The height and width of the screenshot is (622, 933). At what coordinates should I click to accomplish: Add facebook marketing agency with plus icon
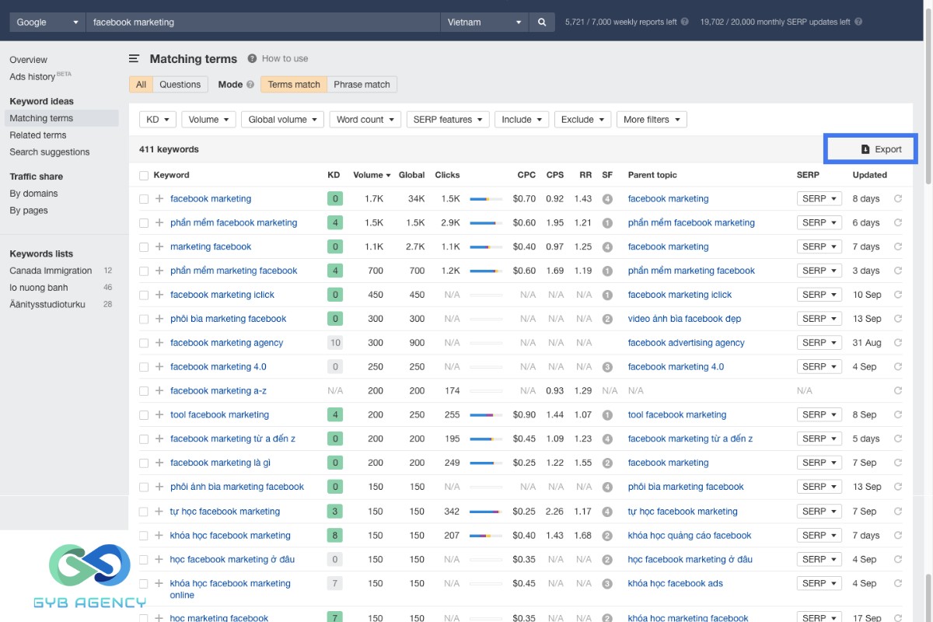point(159,343)
